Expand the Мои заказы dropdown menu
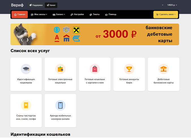Viewport: 191px width, 138px height. [x=39, y=14]
